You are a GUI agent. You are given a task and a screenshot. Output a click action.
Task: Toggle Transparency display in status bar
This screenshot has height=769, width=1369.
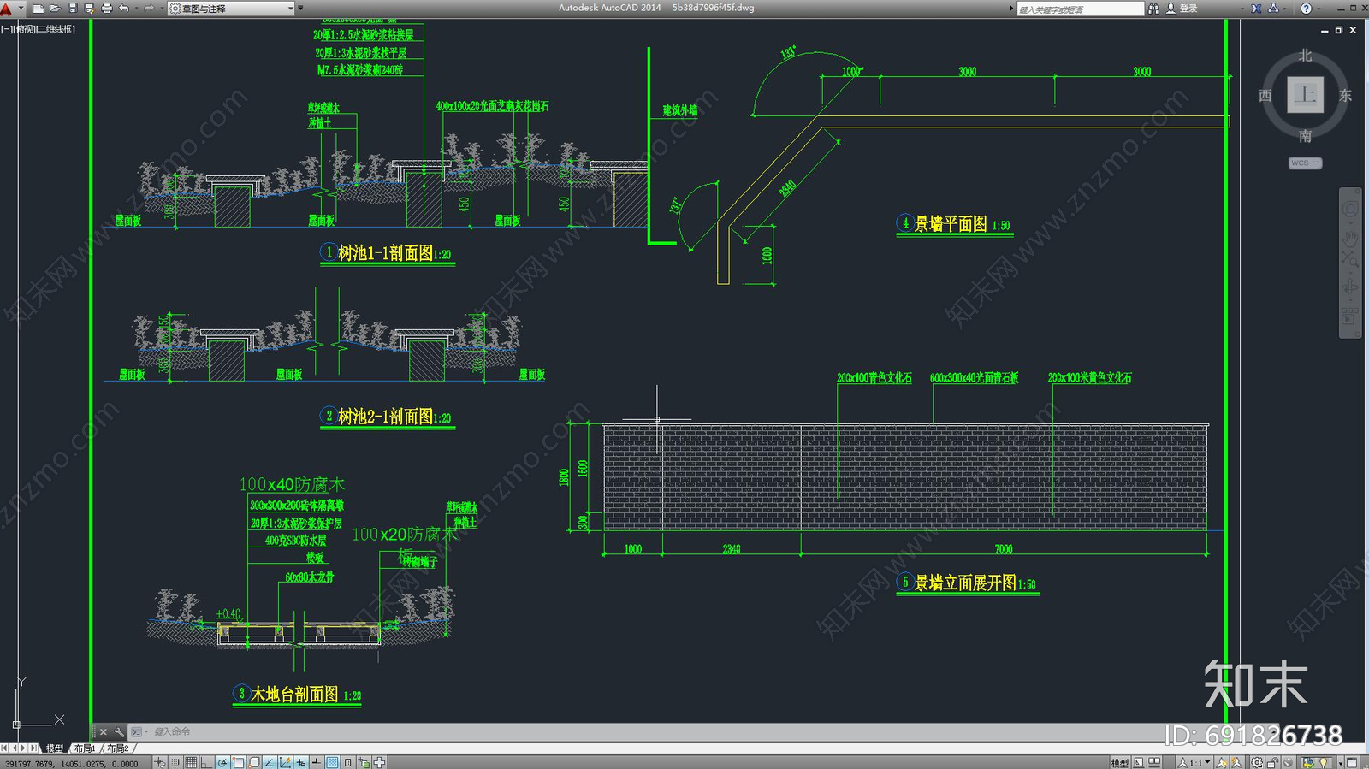[332, 762]
